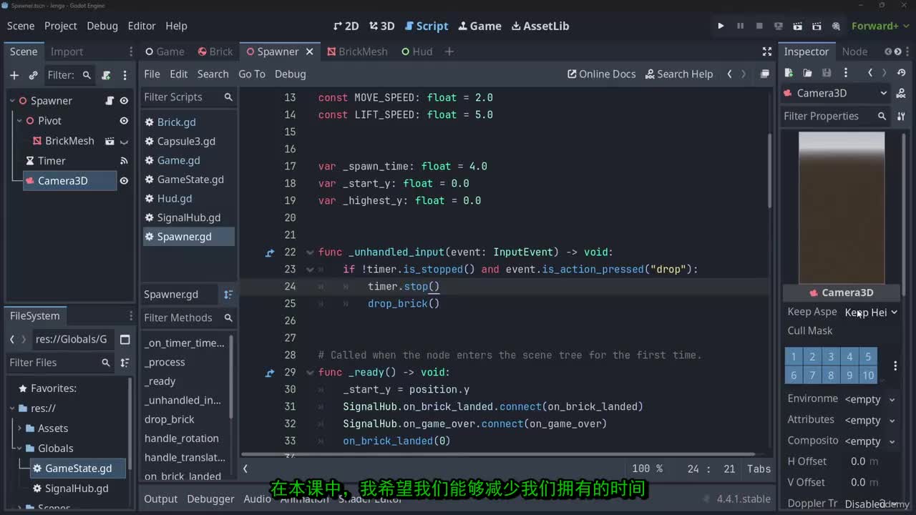Open Online Docs
This screenshot has width=916, height=515.
pos(601,74)
